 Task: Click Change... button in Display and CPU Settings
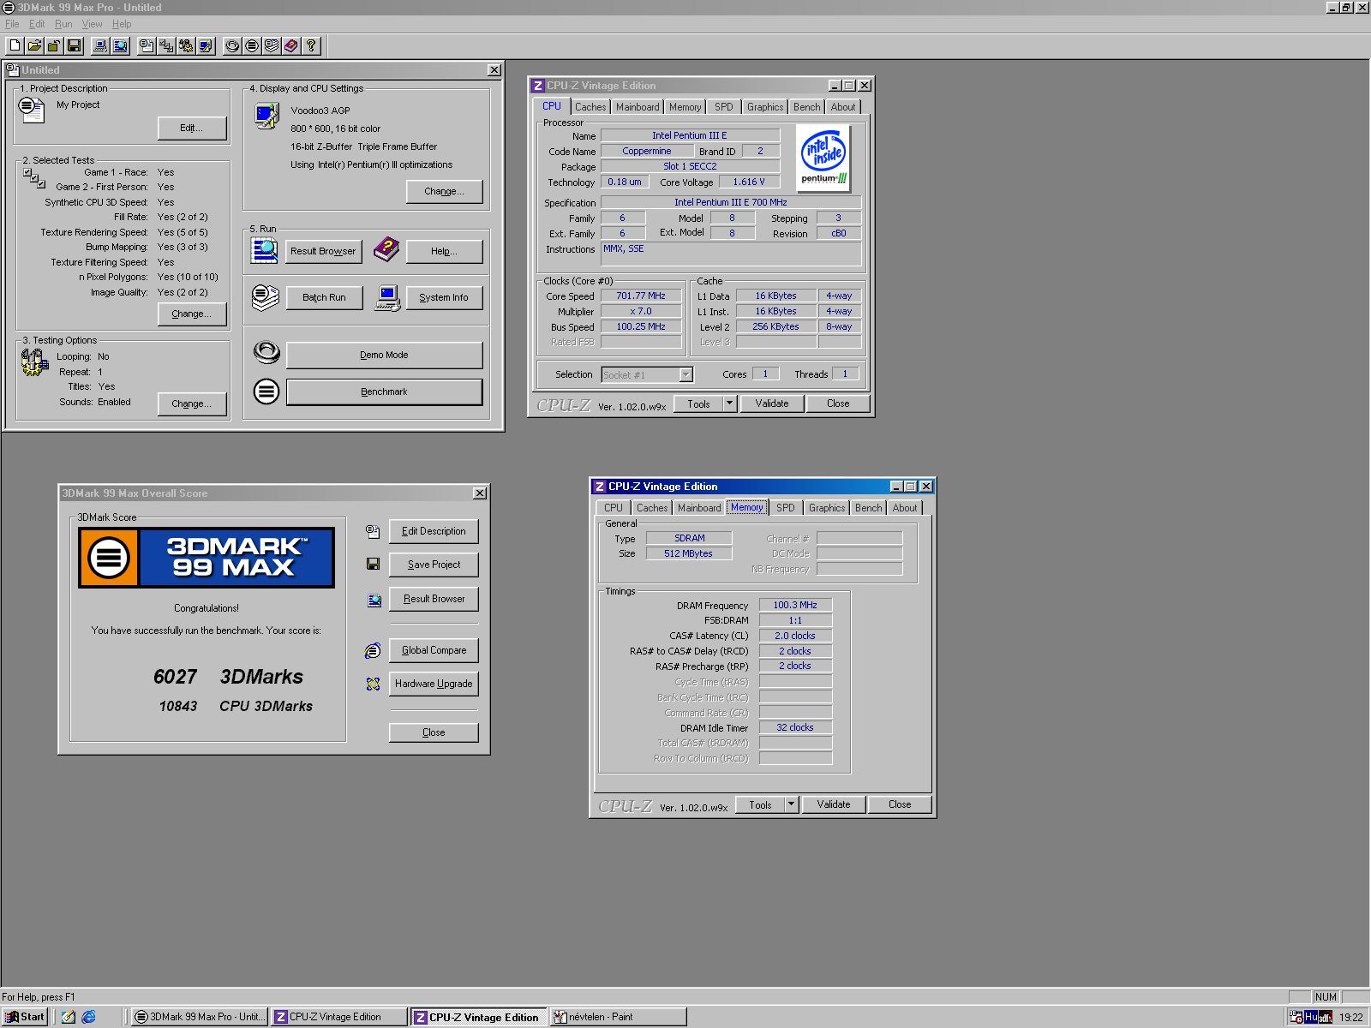click(x=444, y=191)
